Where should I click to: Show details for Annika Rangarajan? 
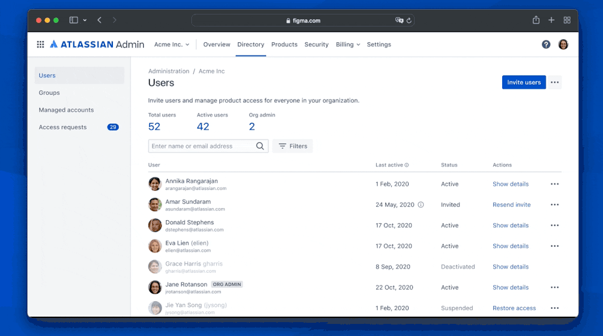[511, 184]
